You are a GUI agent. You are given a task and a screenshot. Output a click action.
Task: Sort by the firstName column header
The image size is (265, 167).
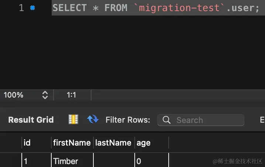(72, 143)
